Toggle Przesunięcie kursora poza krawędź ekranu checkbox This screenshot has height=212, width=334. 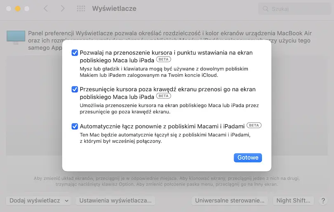(x=75, y=89)
